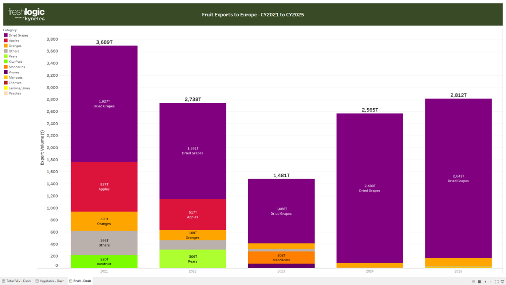This screenshot has height=285, width=506.
Task: Click the Peaches legend entry
Action: click(16, 93)
